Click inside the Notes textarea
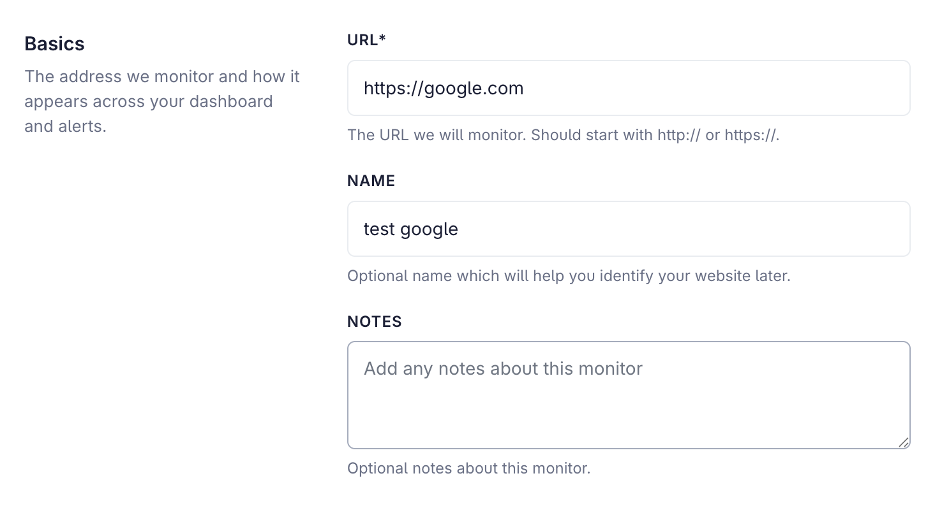 coord(629,395)
